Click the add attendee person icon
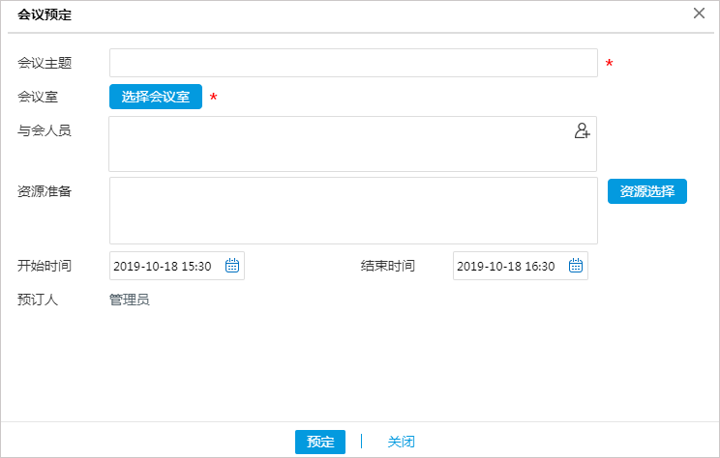Image resolution: width=720 pixels, height=458 pixels. click(x=582, y=131)
